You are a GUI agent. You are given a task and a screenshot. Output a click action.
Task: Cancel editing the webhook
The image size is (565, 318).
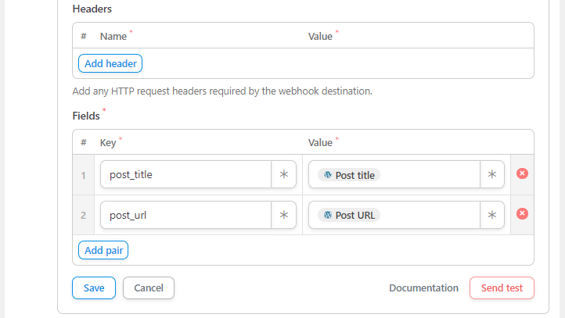click(149, 288)
